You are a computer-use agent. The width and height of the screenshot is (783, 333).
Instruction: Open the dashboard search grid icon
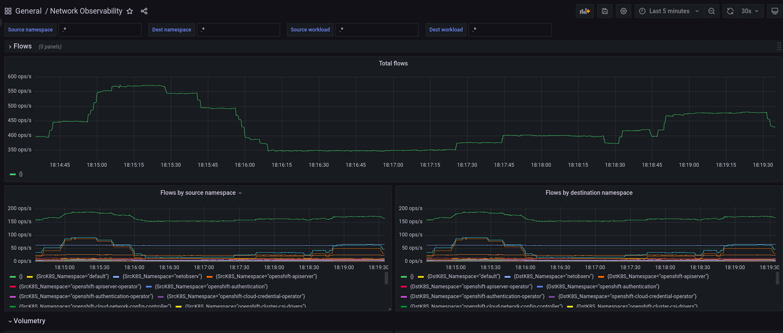8,11
